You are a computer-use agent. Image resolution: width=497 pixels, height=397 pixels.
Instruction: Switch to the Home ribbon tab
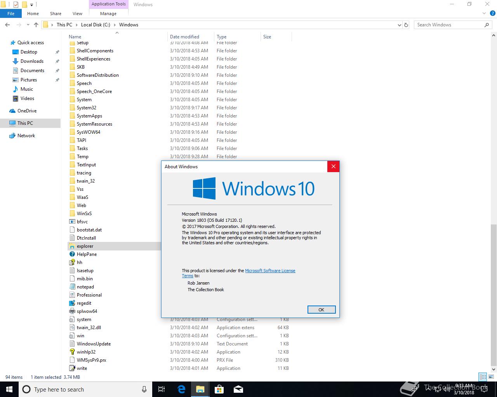[x=33, y=14]
